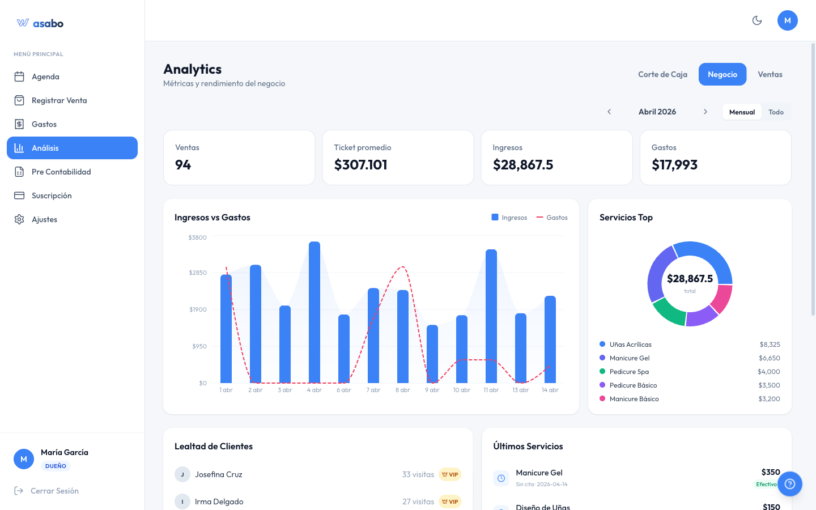
Task: Click the Uñas Acrílicas blue legend dot
Action: (602, 344)
